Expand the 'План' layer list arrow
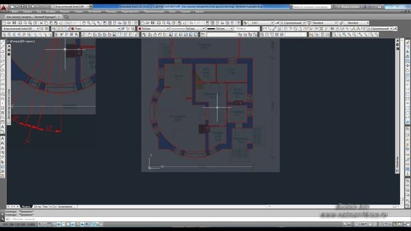411x231 pixels. [x=119, y=28]
